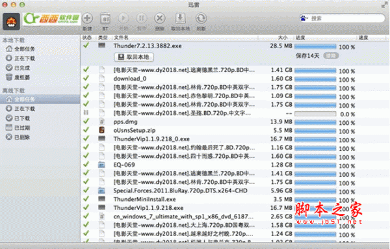Select the paused 圣殇.BD.720p row
The height and width of the screenshot is (249, 390).
pyautogui.click(x=235, y=113)
